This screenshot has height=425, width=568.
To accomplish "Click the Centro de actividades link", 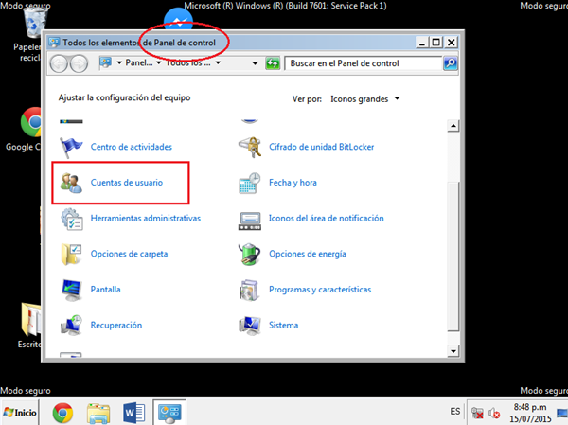I will (x=132, y=147).
